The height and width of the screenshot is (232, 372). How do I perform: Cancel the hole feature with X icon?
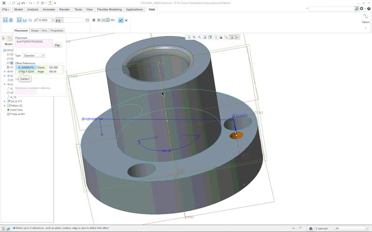click(126, 20)
